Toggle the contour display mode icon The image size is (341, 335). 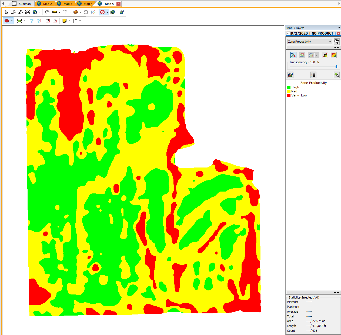311,55
